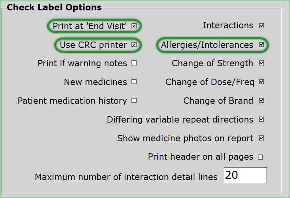Disable the Use CRC printer checkbox

[134, 45]
